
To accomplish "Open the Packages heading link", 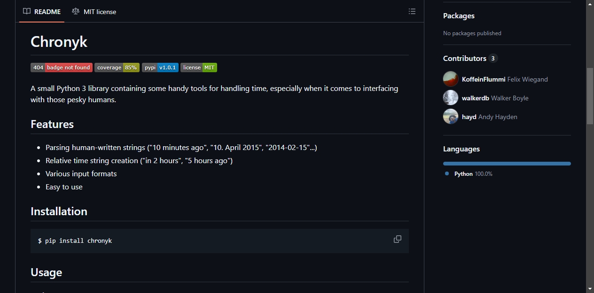I will [459, 15].
